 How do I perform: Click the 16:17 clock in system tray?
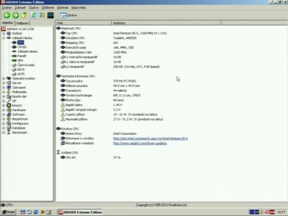click(281, 212)
